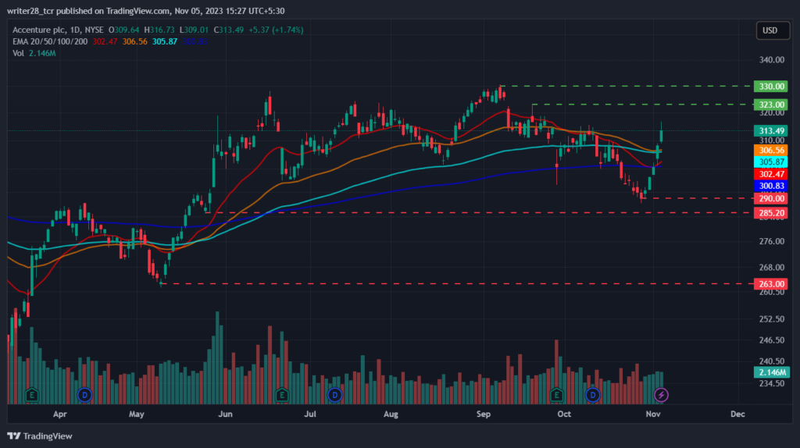Click the blue 300.83 EMA price label
Image resolution: width=800 pixels, height=448 pixels.
[771, 186]
